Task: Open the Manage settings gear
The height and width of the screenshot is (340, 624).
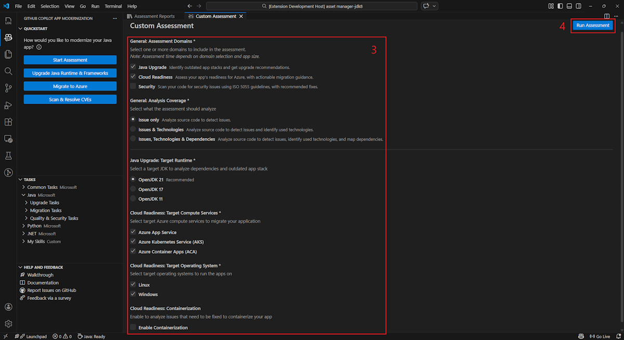Action: 8,324
